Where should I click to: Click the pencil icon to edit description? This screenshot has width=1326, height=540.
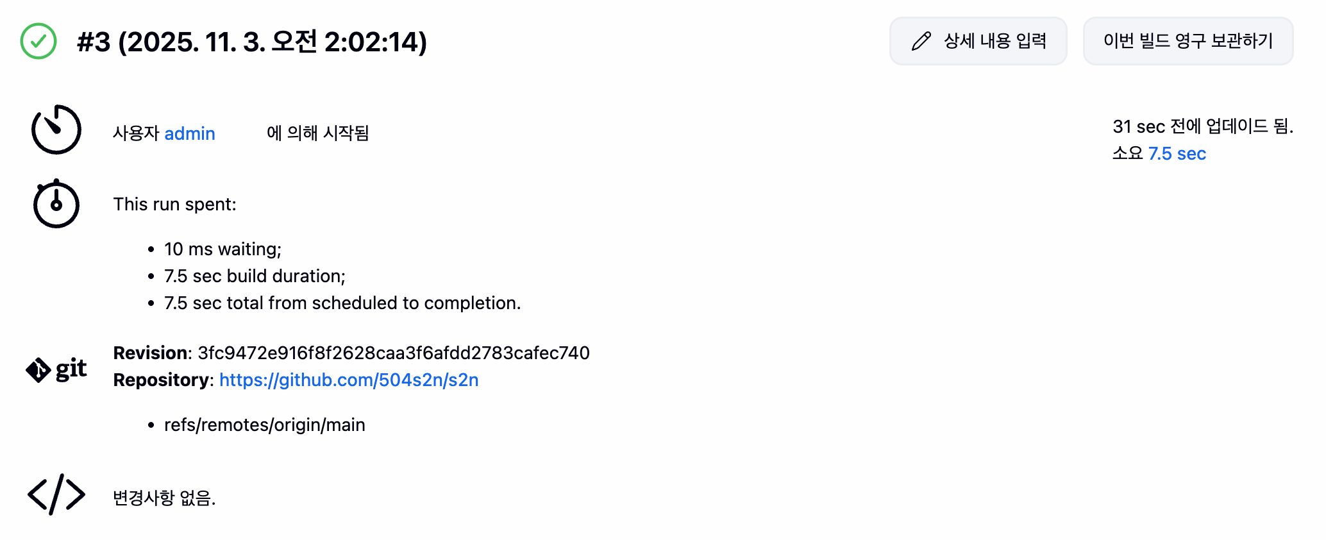tap(921, 42)
